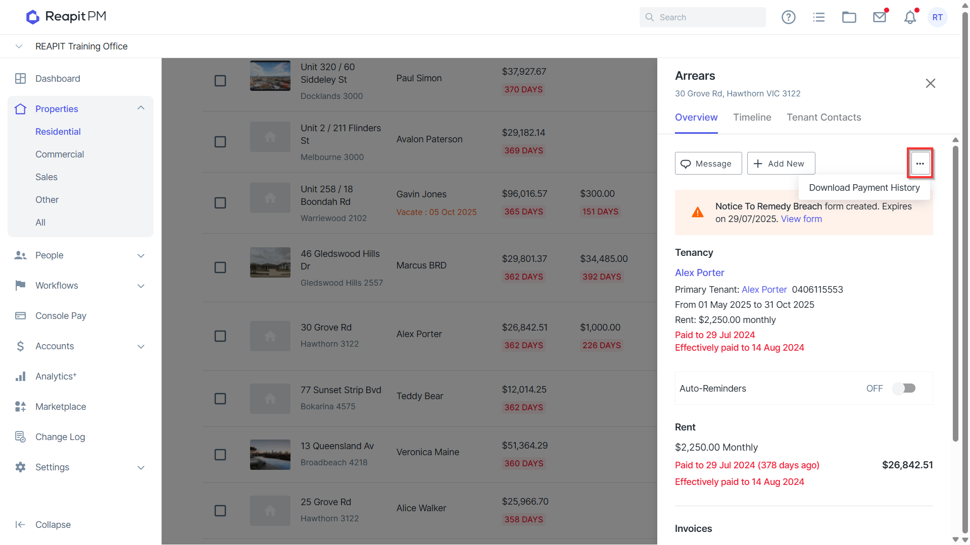Collapse the Properties sidebar section
Viewport: 970px width, 545px height.
[141, 108]
